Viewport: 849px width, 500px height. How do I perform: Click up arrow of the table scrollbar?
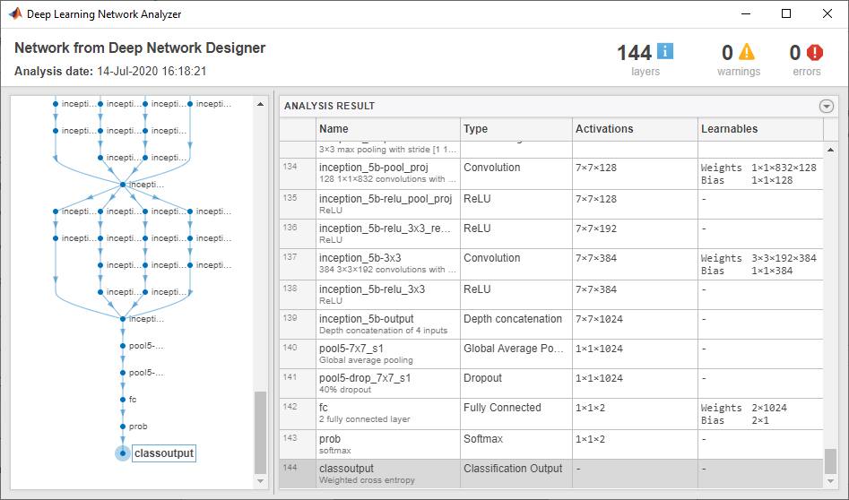[830, 150]
